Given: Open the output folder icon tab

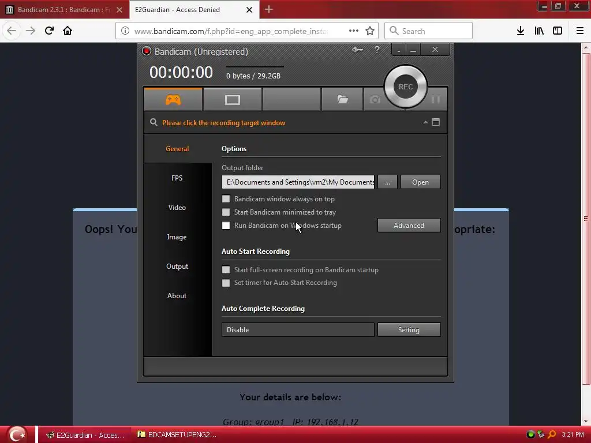Looking at the screenshot, I should point(342,99).
